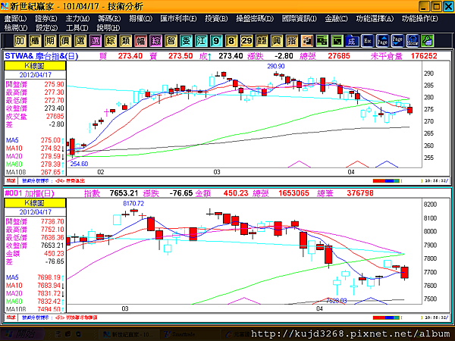Screen dimensions: 455x341
Task: Open the 功能選擇(A) menu
Action: pos(375,19)
